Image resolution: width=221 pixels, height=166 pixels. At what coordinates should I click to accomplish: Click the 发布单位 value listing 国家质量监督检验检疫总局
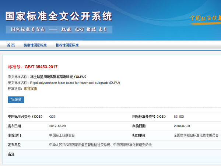(100, 145)
